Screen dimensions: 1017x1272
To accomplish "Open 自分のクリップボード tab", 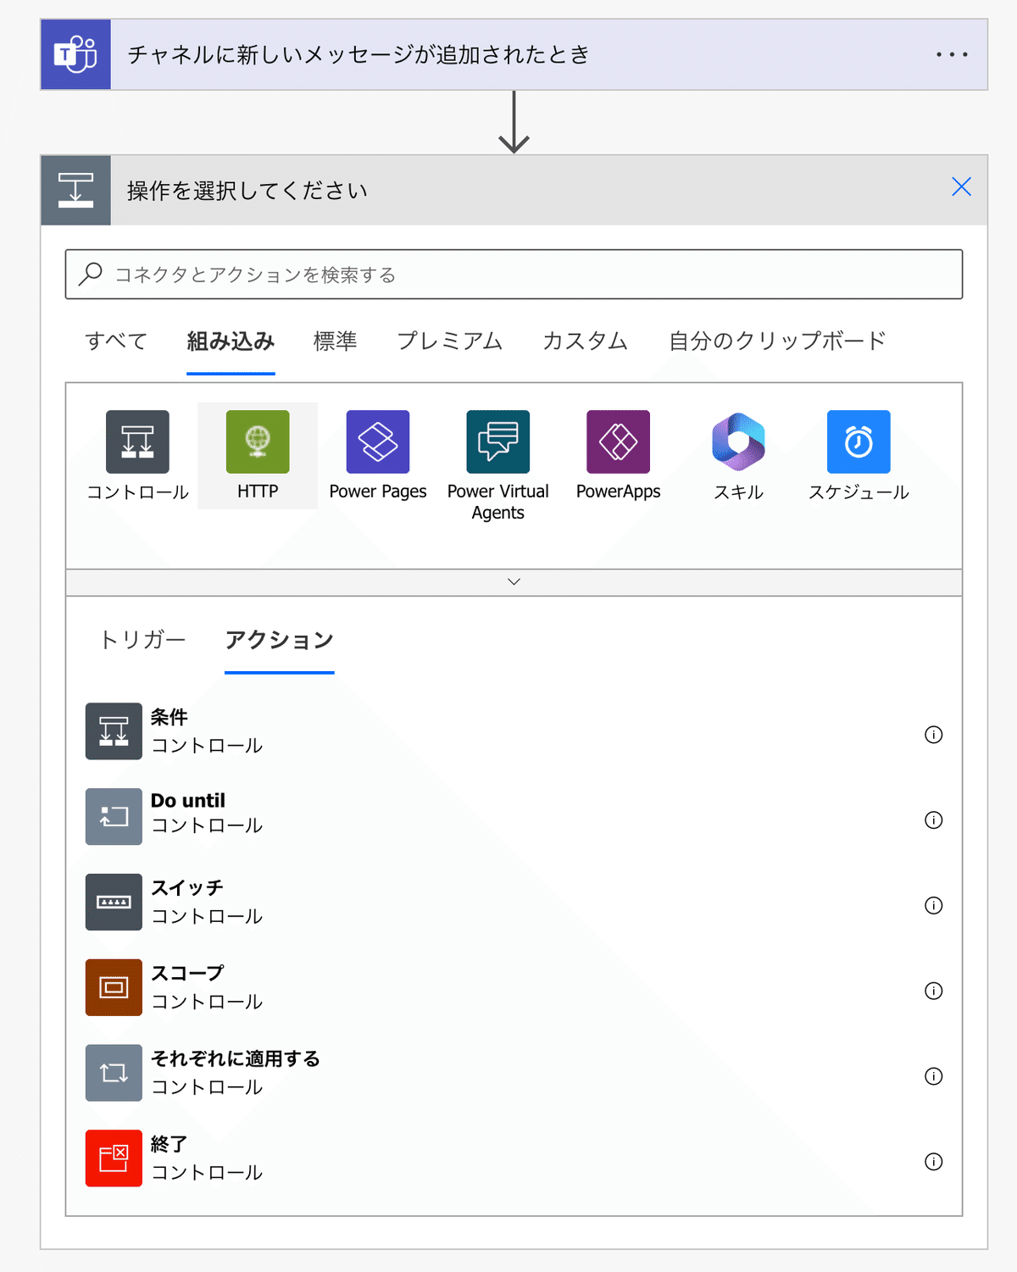I will 777,341.
